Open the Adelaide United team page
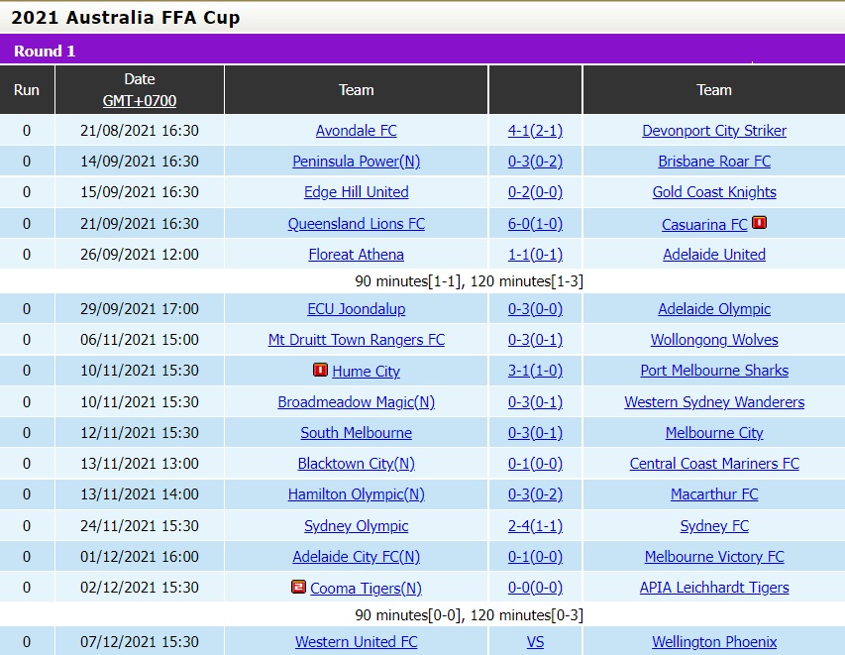845x655 pixels. click(x=713, y=254)
